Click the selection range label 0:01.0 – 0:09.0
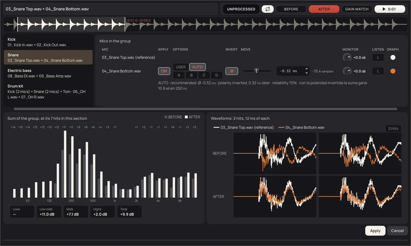The image size is (411, 246). (x=139, y=20)
